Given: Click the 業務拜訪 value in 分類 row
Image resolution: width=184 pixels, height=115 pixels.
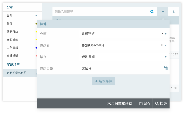Looking at the screenshot, I should [x=88, y=34].
